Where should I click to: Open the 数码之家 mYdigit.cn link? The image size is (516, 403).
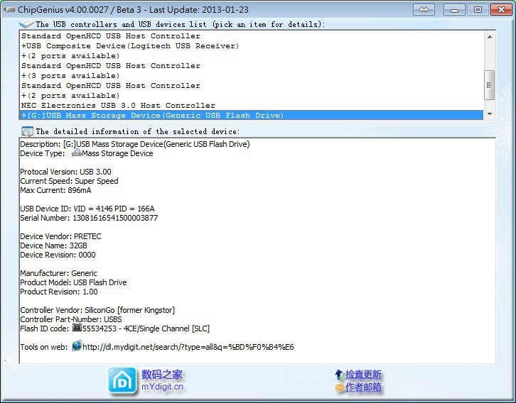tap(162, 380)
